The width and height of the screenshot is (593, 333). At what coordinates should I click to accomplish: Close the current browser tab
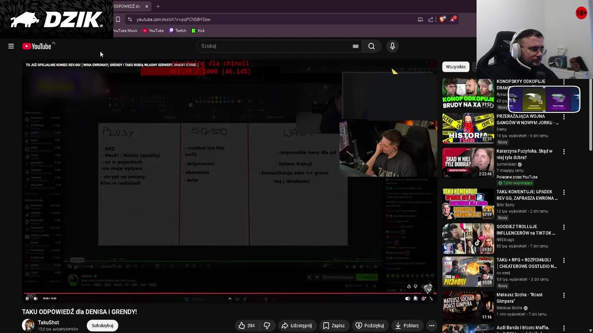(x=146, y=6)
